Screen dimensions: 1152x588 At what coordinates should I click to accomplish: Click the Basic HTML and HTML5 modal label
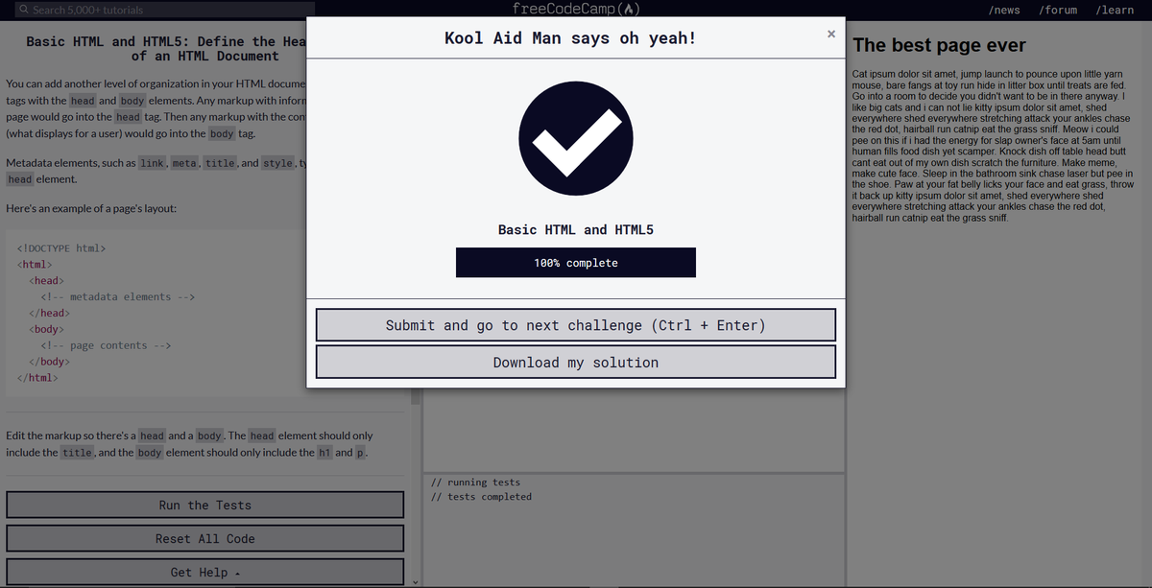pyautogui.click(x=576, y=230)
